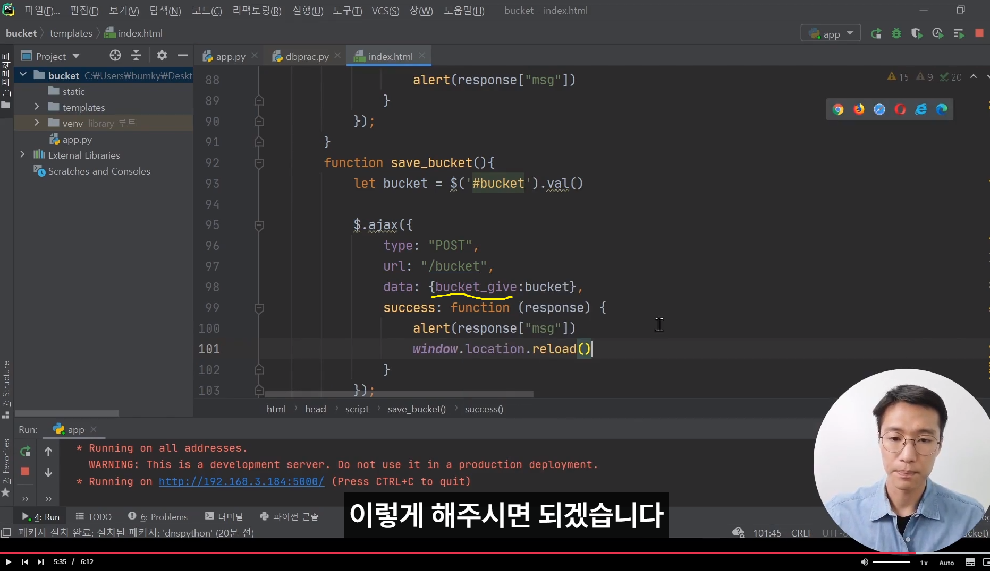Open Project panel settings gear
990x571 pixels.
[162, 56]
